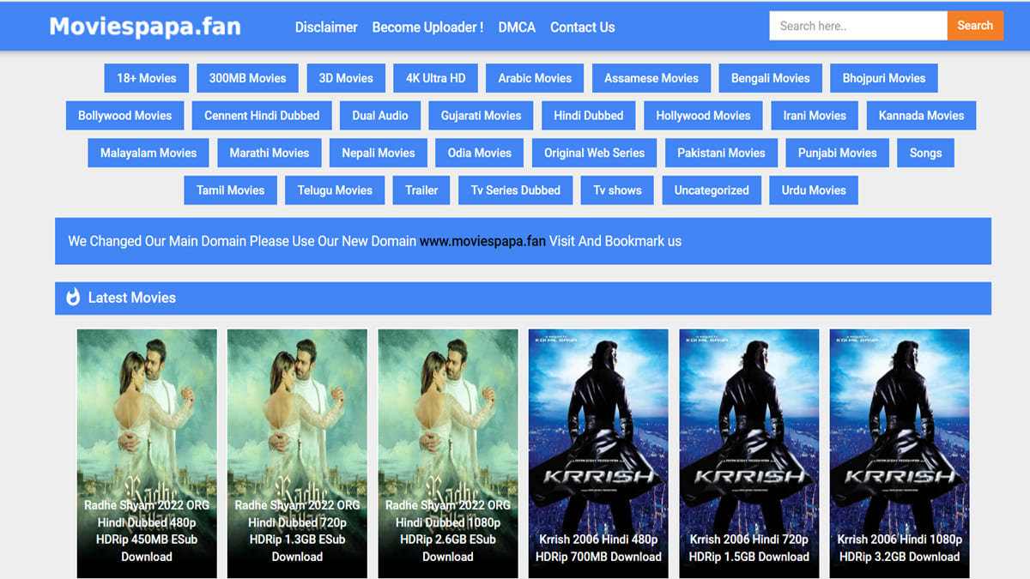Open the 3D Movies category
The image size is (1030, 579).
[x=346, y=78]
